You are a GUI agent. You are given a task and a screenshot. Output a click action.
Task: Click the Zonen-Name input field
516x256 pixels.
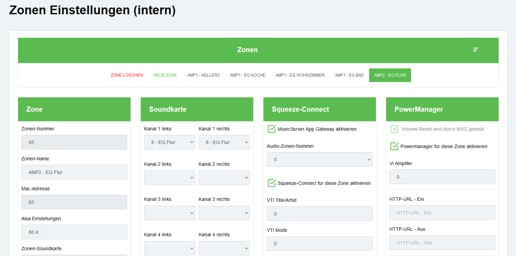(74, 172)
